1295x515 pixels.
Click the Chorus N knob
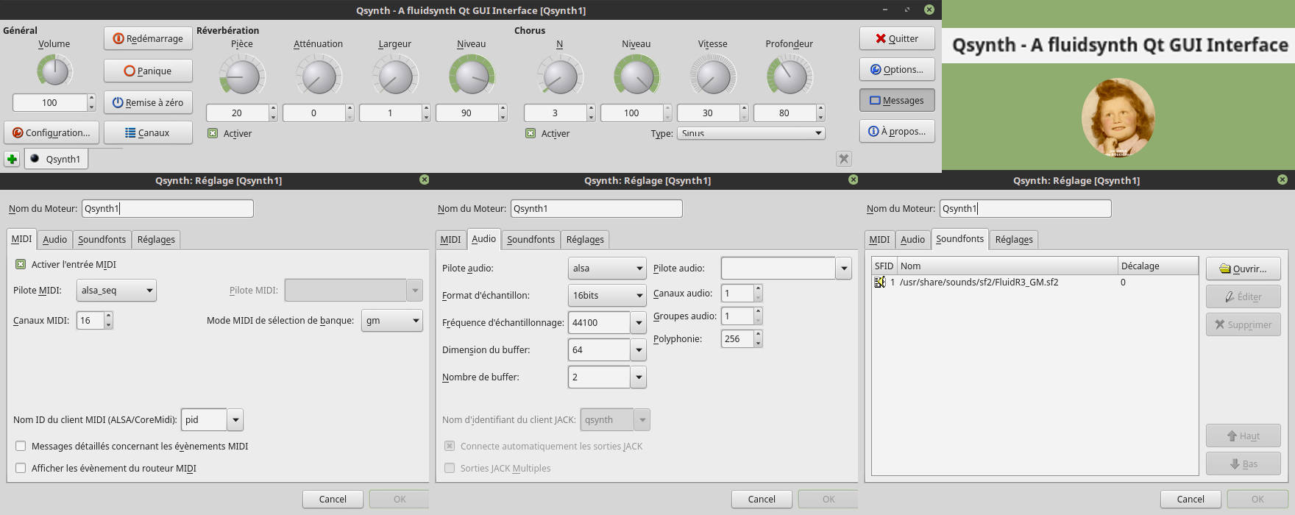coord(560,77)
